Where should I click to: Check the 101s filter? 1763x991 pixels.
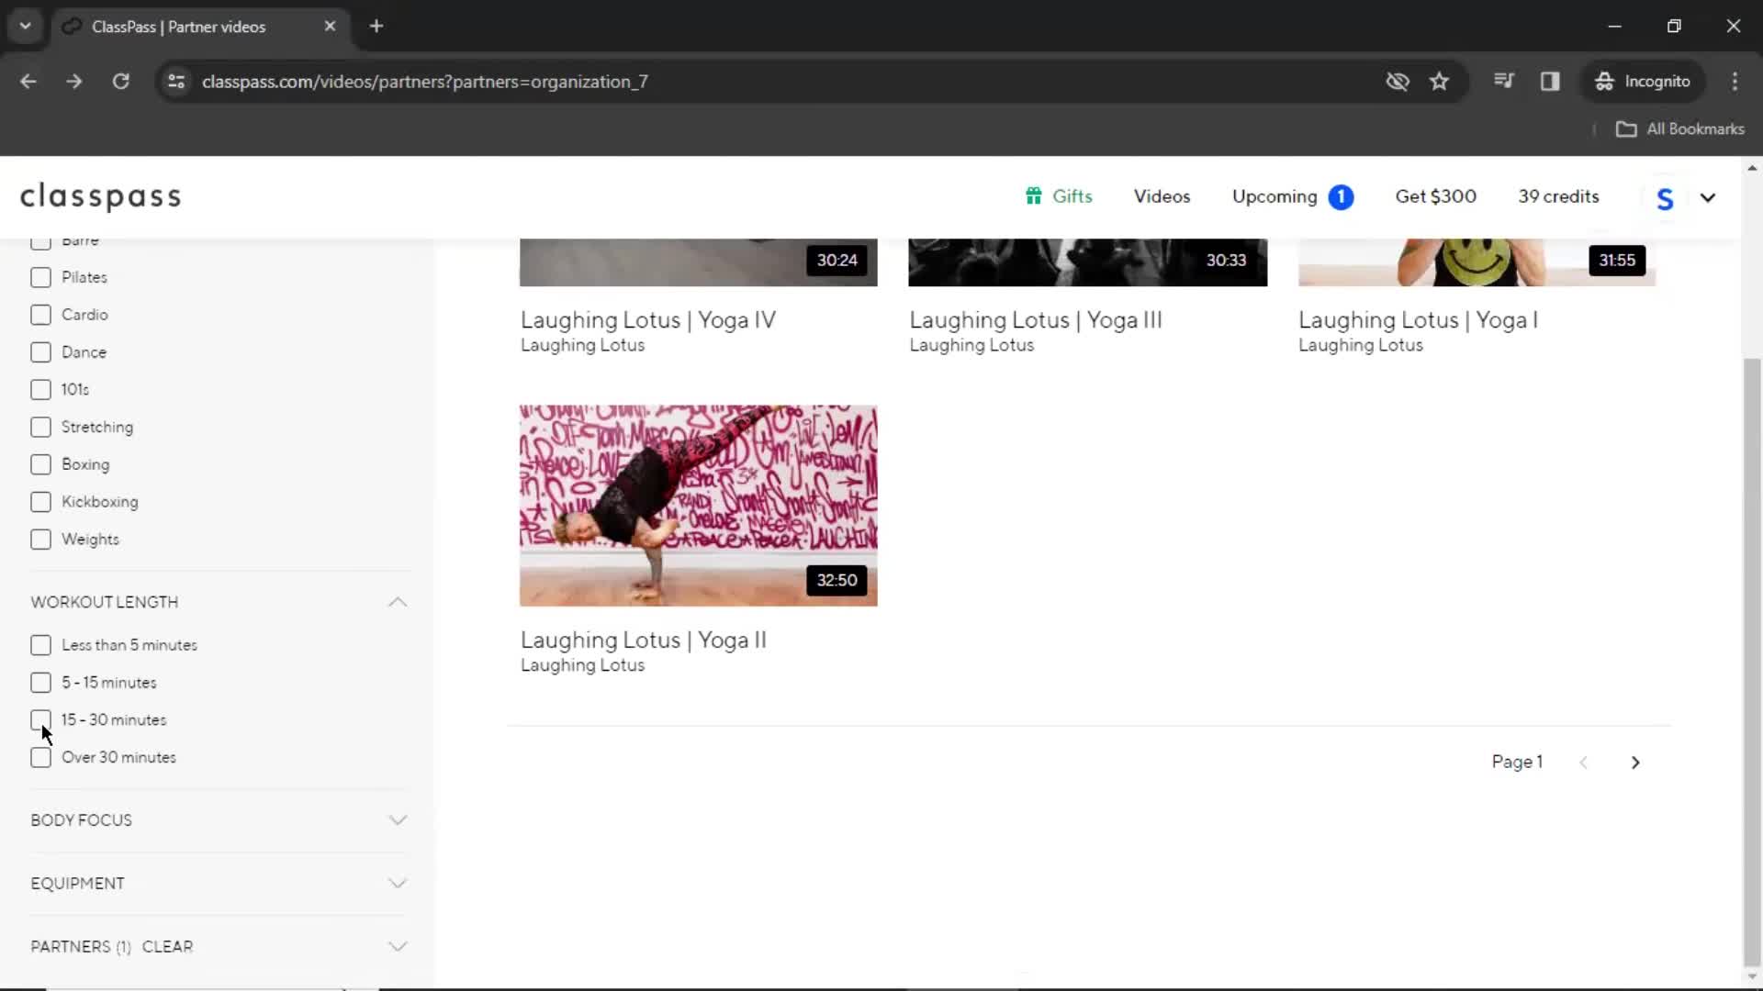(40, 389)
